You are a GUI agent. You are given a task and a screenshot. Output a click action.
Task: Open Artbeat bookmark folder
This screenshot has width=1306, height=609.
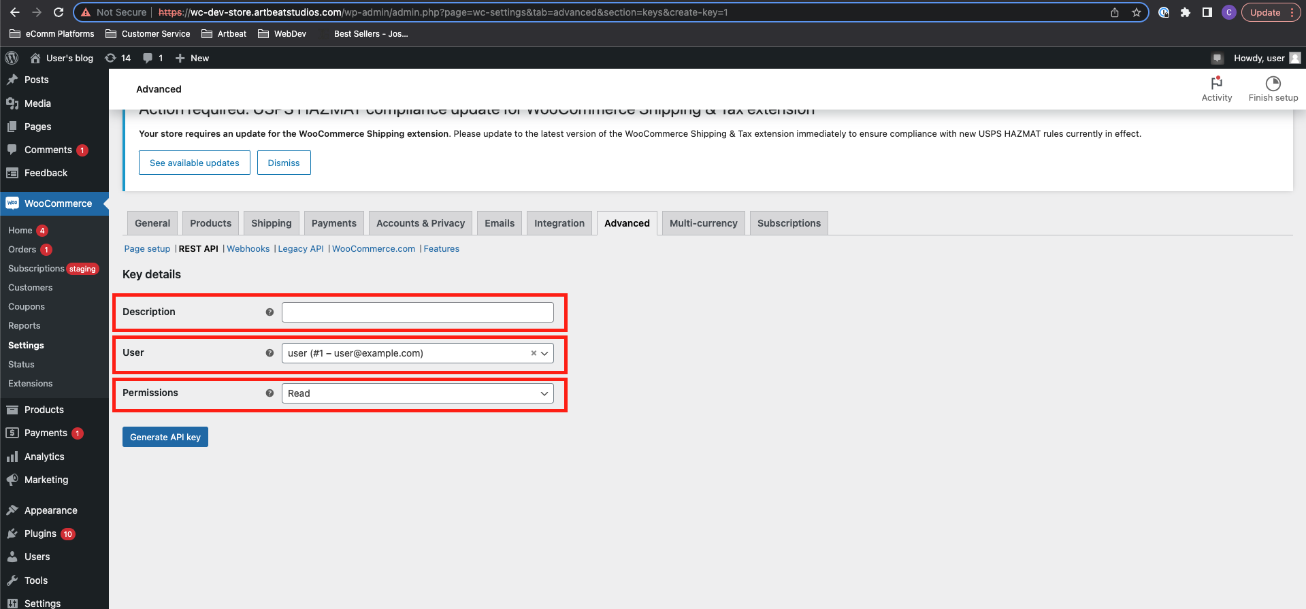[224, 34]
